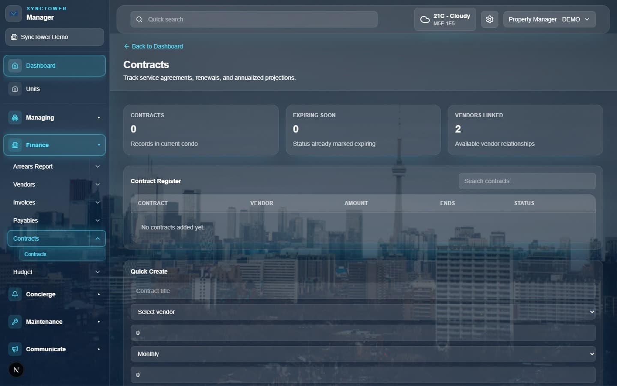Click the Contract Register heading
This screenshot has height=386, width=617.
pos(156,181)
